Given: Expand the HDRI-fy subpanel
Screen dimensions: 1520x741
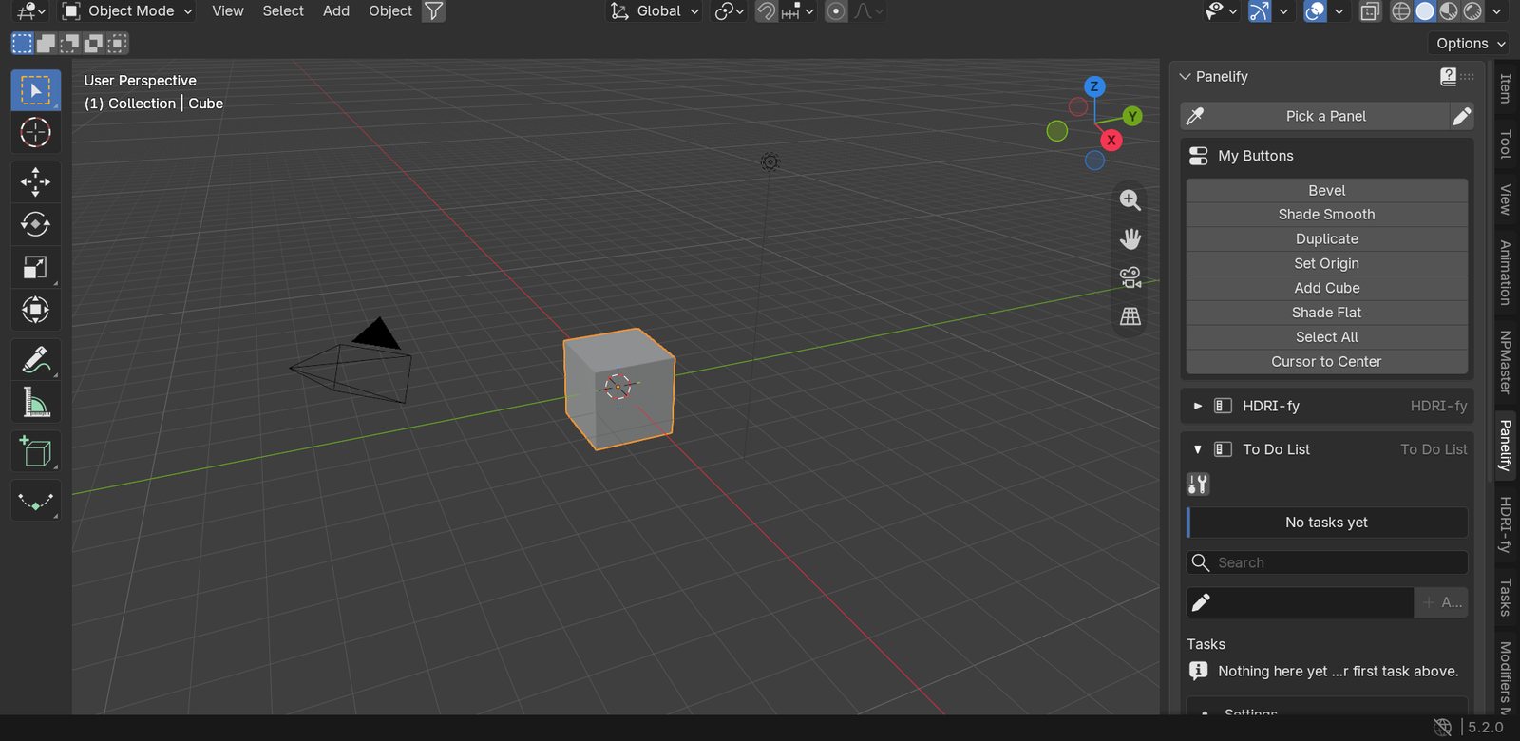Looking at the screenshot, I should [x=1198, y=406].
